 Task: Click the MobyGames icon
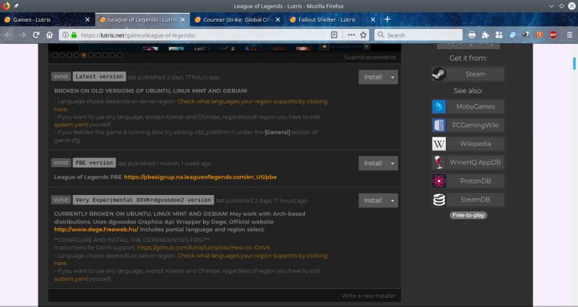[439, 106]
